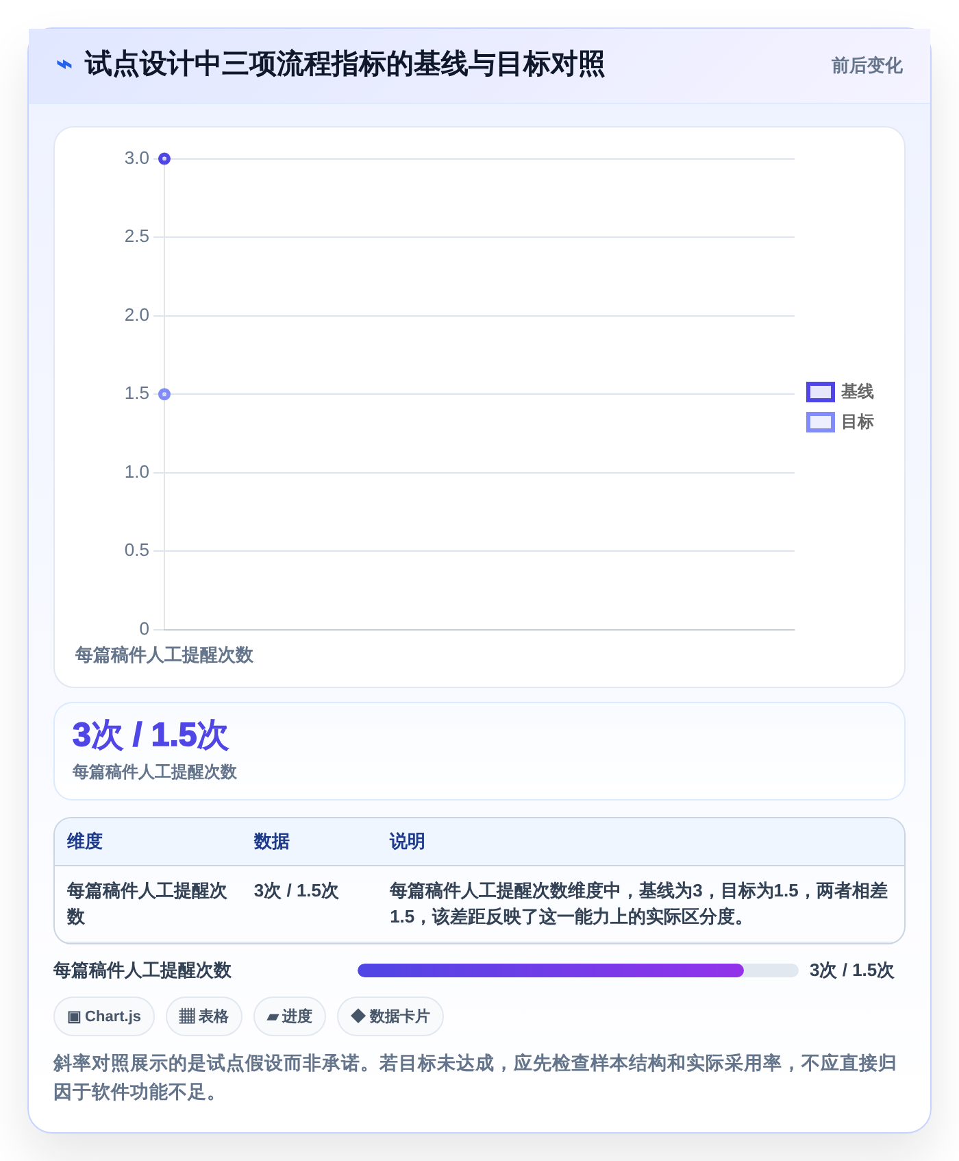
Task: Click the 每篇稿件人工提醒次数 progress bar
Action: (x=578, y=970)
